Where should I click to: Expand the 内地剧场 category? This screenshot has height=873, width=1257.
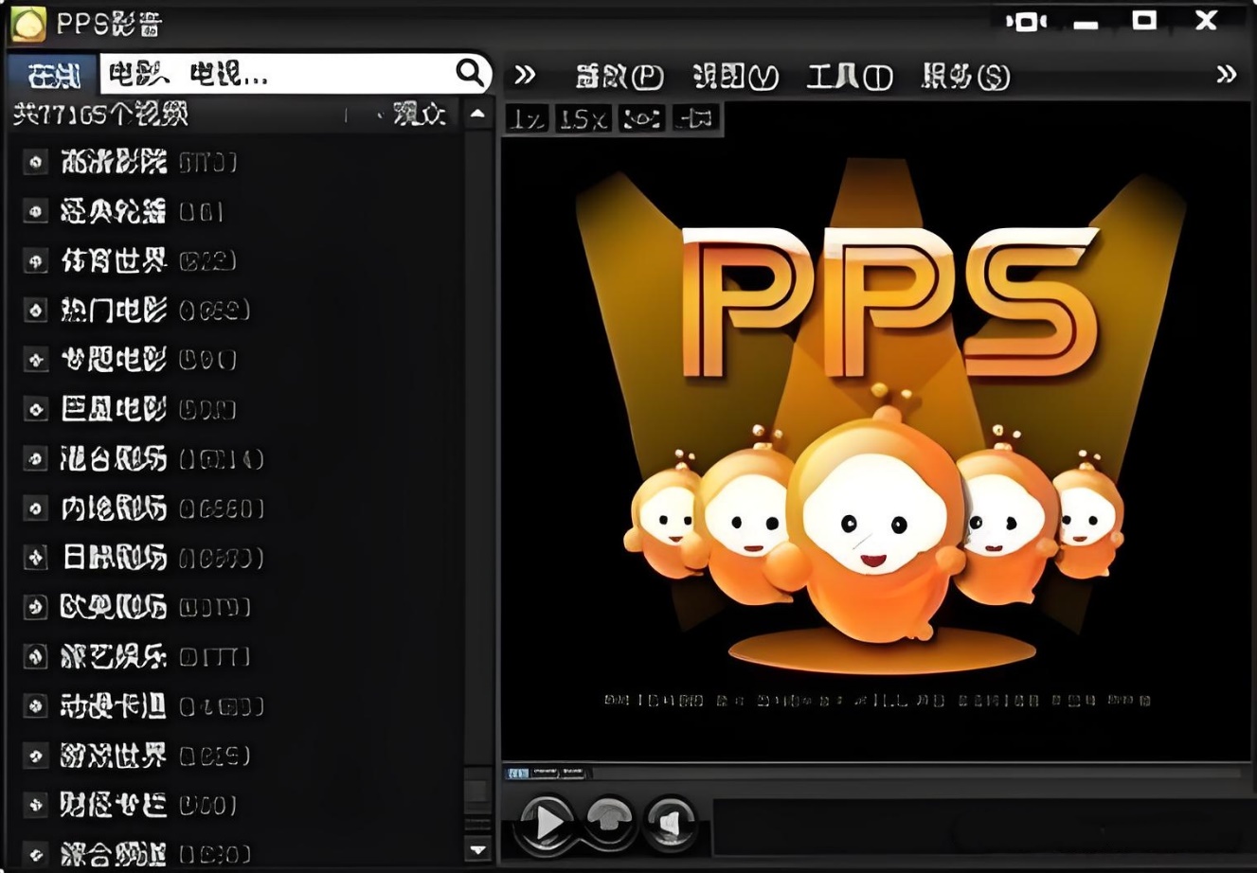pyautogui.click(x=35, y=508)
